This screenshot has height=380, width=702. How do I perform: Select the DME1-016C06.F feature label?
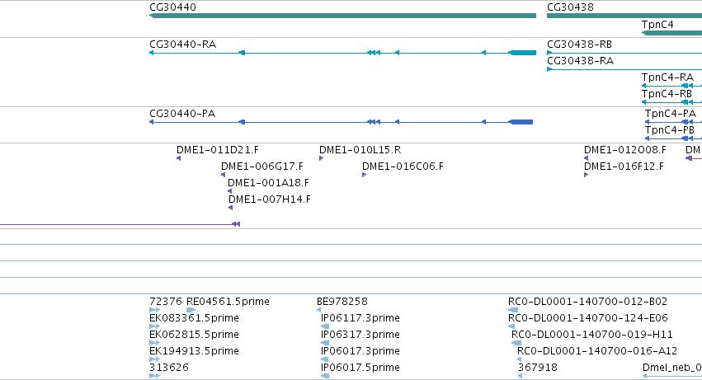tap(403, 167)
